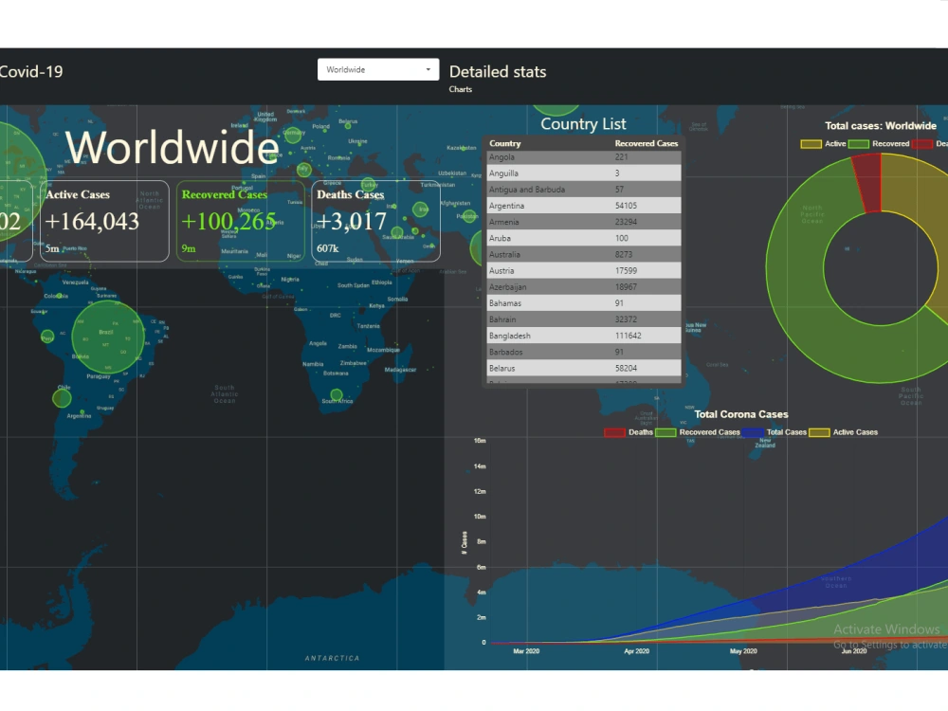
Task: Toggle the Active legend swatch in pie chart
Action: click(811, 144)
